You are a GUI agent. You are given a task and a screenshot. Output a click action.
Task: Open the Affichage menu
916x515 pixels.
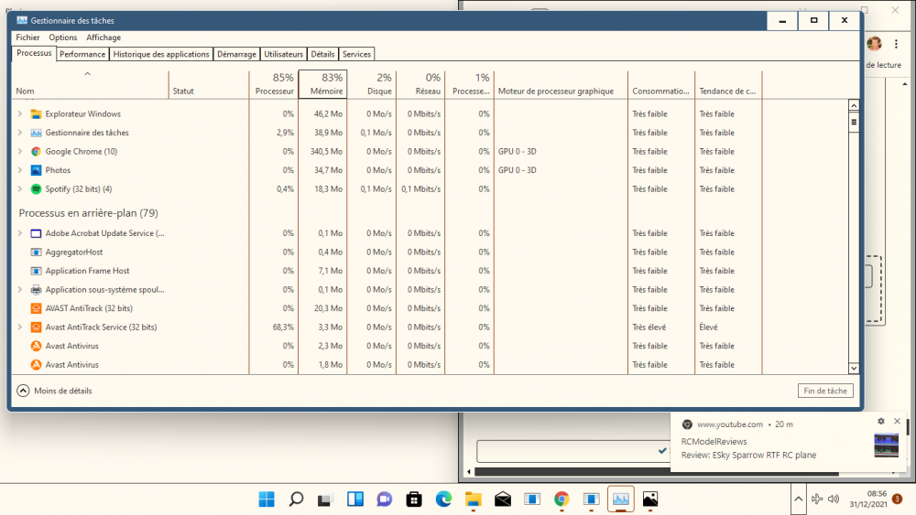tap(104, 38)
